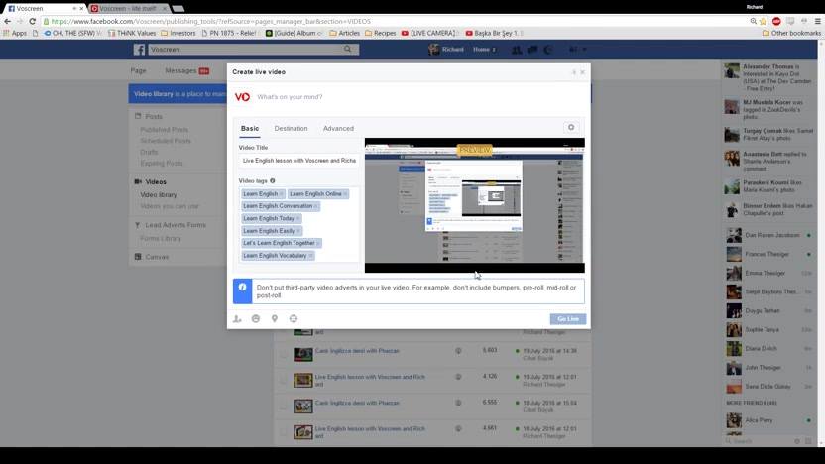The height and width of the screenshot is (464, 825).
Task: Click the Video tags info icon
Action: click(273, 181)
